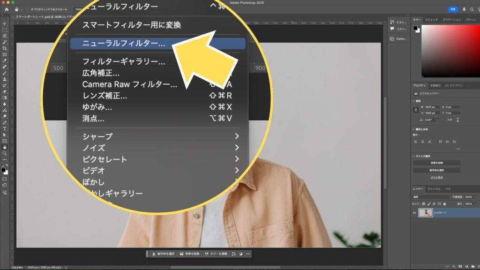480x270 pixels.
Task: Select the Move tool in the toolbar
Action: point(5,23)
